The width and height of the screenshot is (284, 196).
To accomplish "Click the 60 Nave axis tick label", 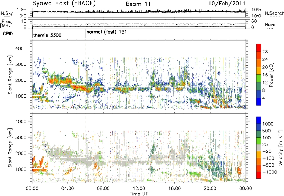I will [254, 21].
